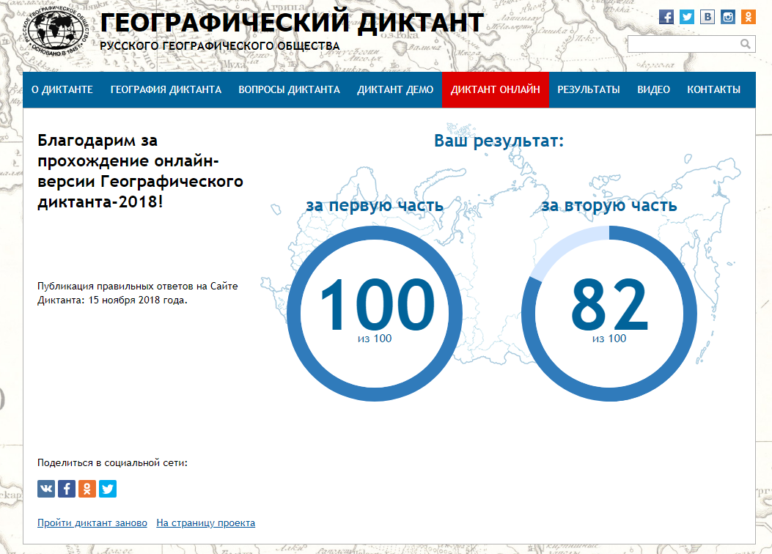Share result via Facebook icon at bottom
This screenshot has width=772, height=554.
point(67,489)
